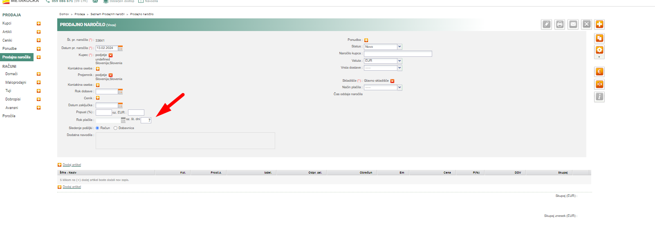Click the Datum pr. naročila date field
The width and height of the screenshot is (655, 232).
(107, 48)
